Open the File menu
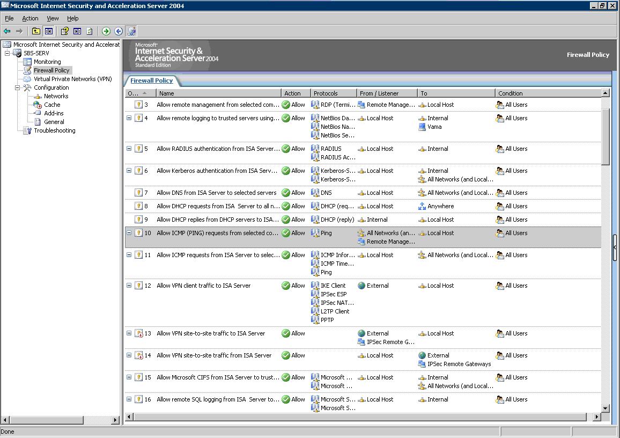Screen dimensions: 620x438 click(9, 18)
